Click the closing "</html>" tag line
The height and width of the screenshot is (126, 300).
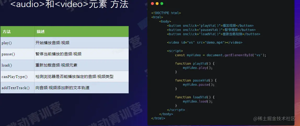point(158,118)
